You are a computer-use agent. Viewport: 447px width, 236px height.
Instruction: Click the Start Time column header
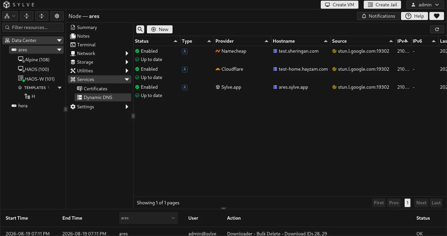click(17, 218)
